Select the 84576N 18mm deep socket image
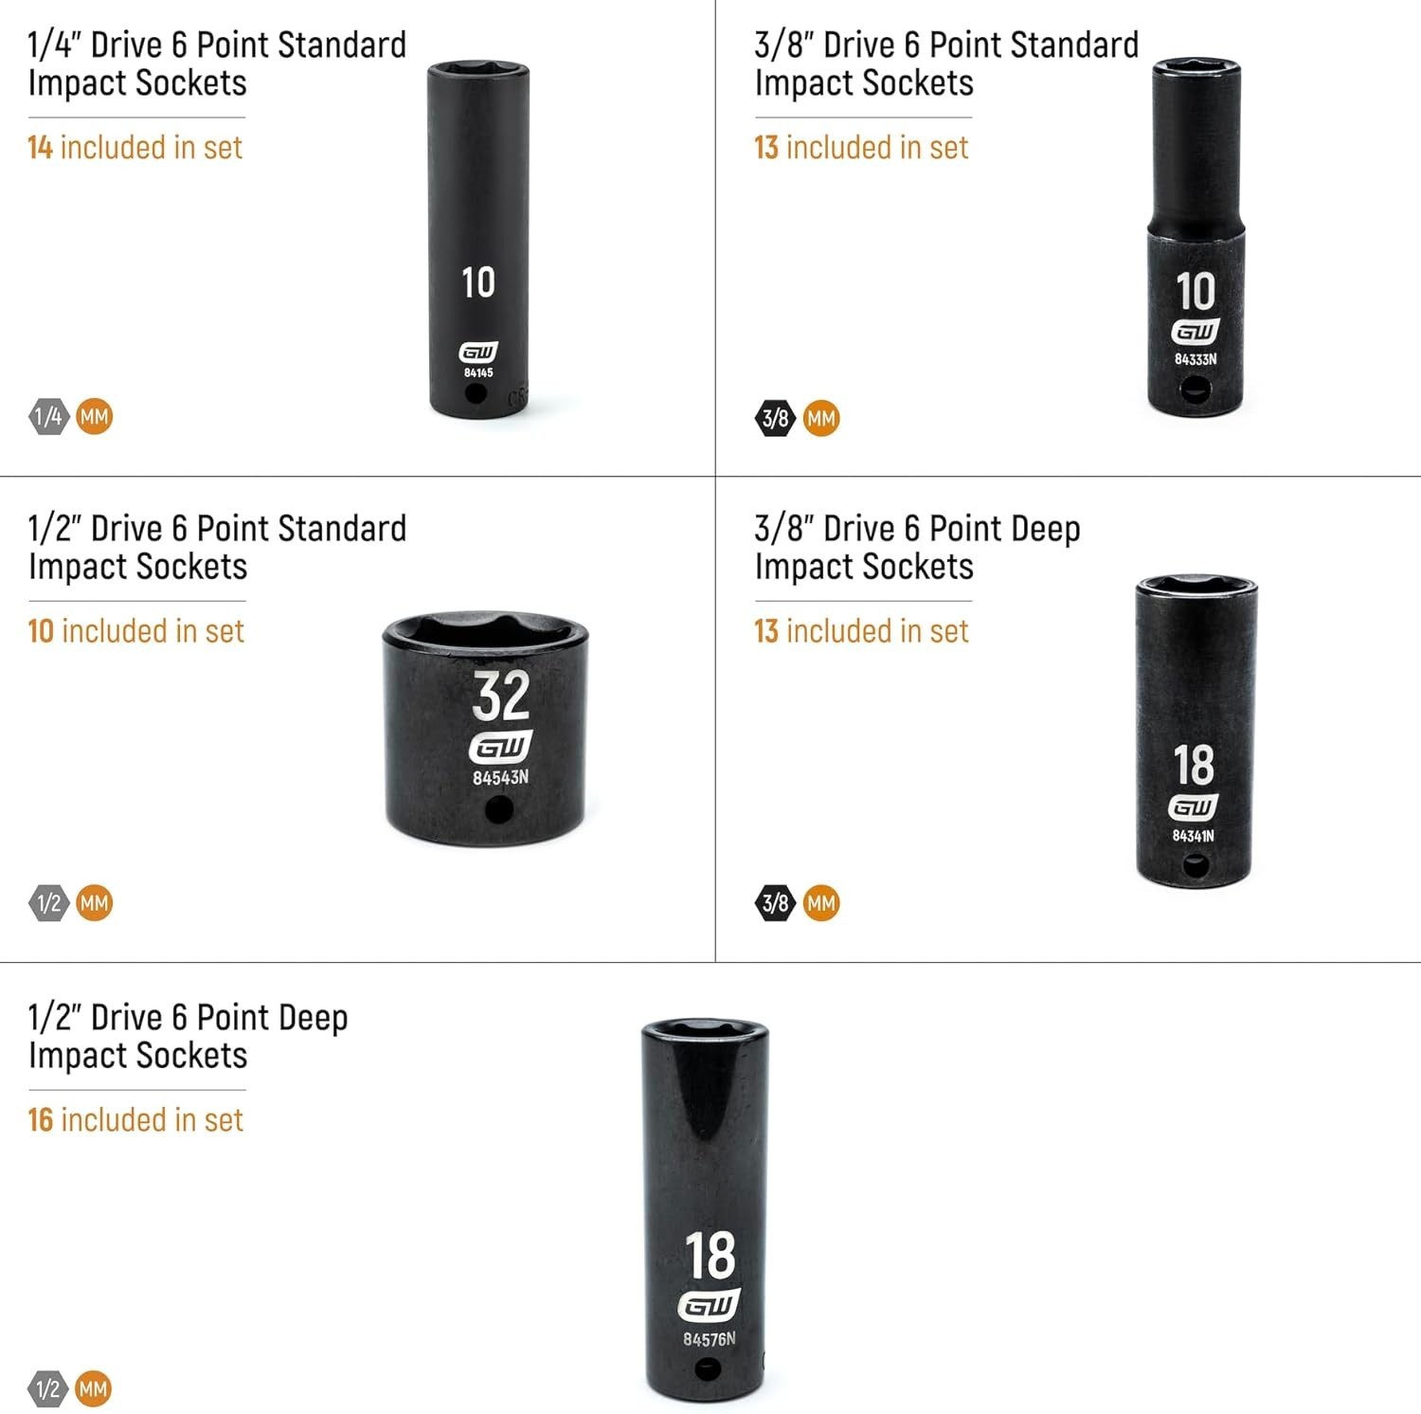Viewport: 1421px width, 1414px height. [705, 1212]
